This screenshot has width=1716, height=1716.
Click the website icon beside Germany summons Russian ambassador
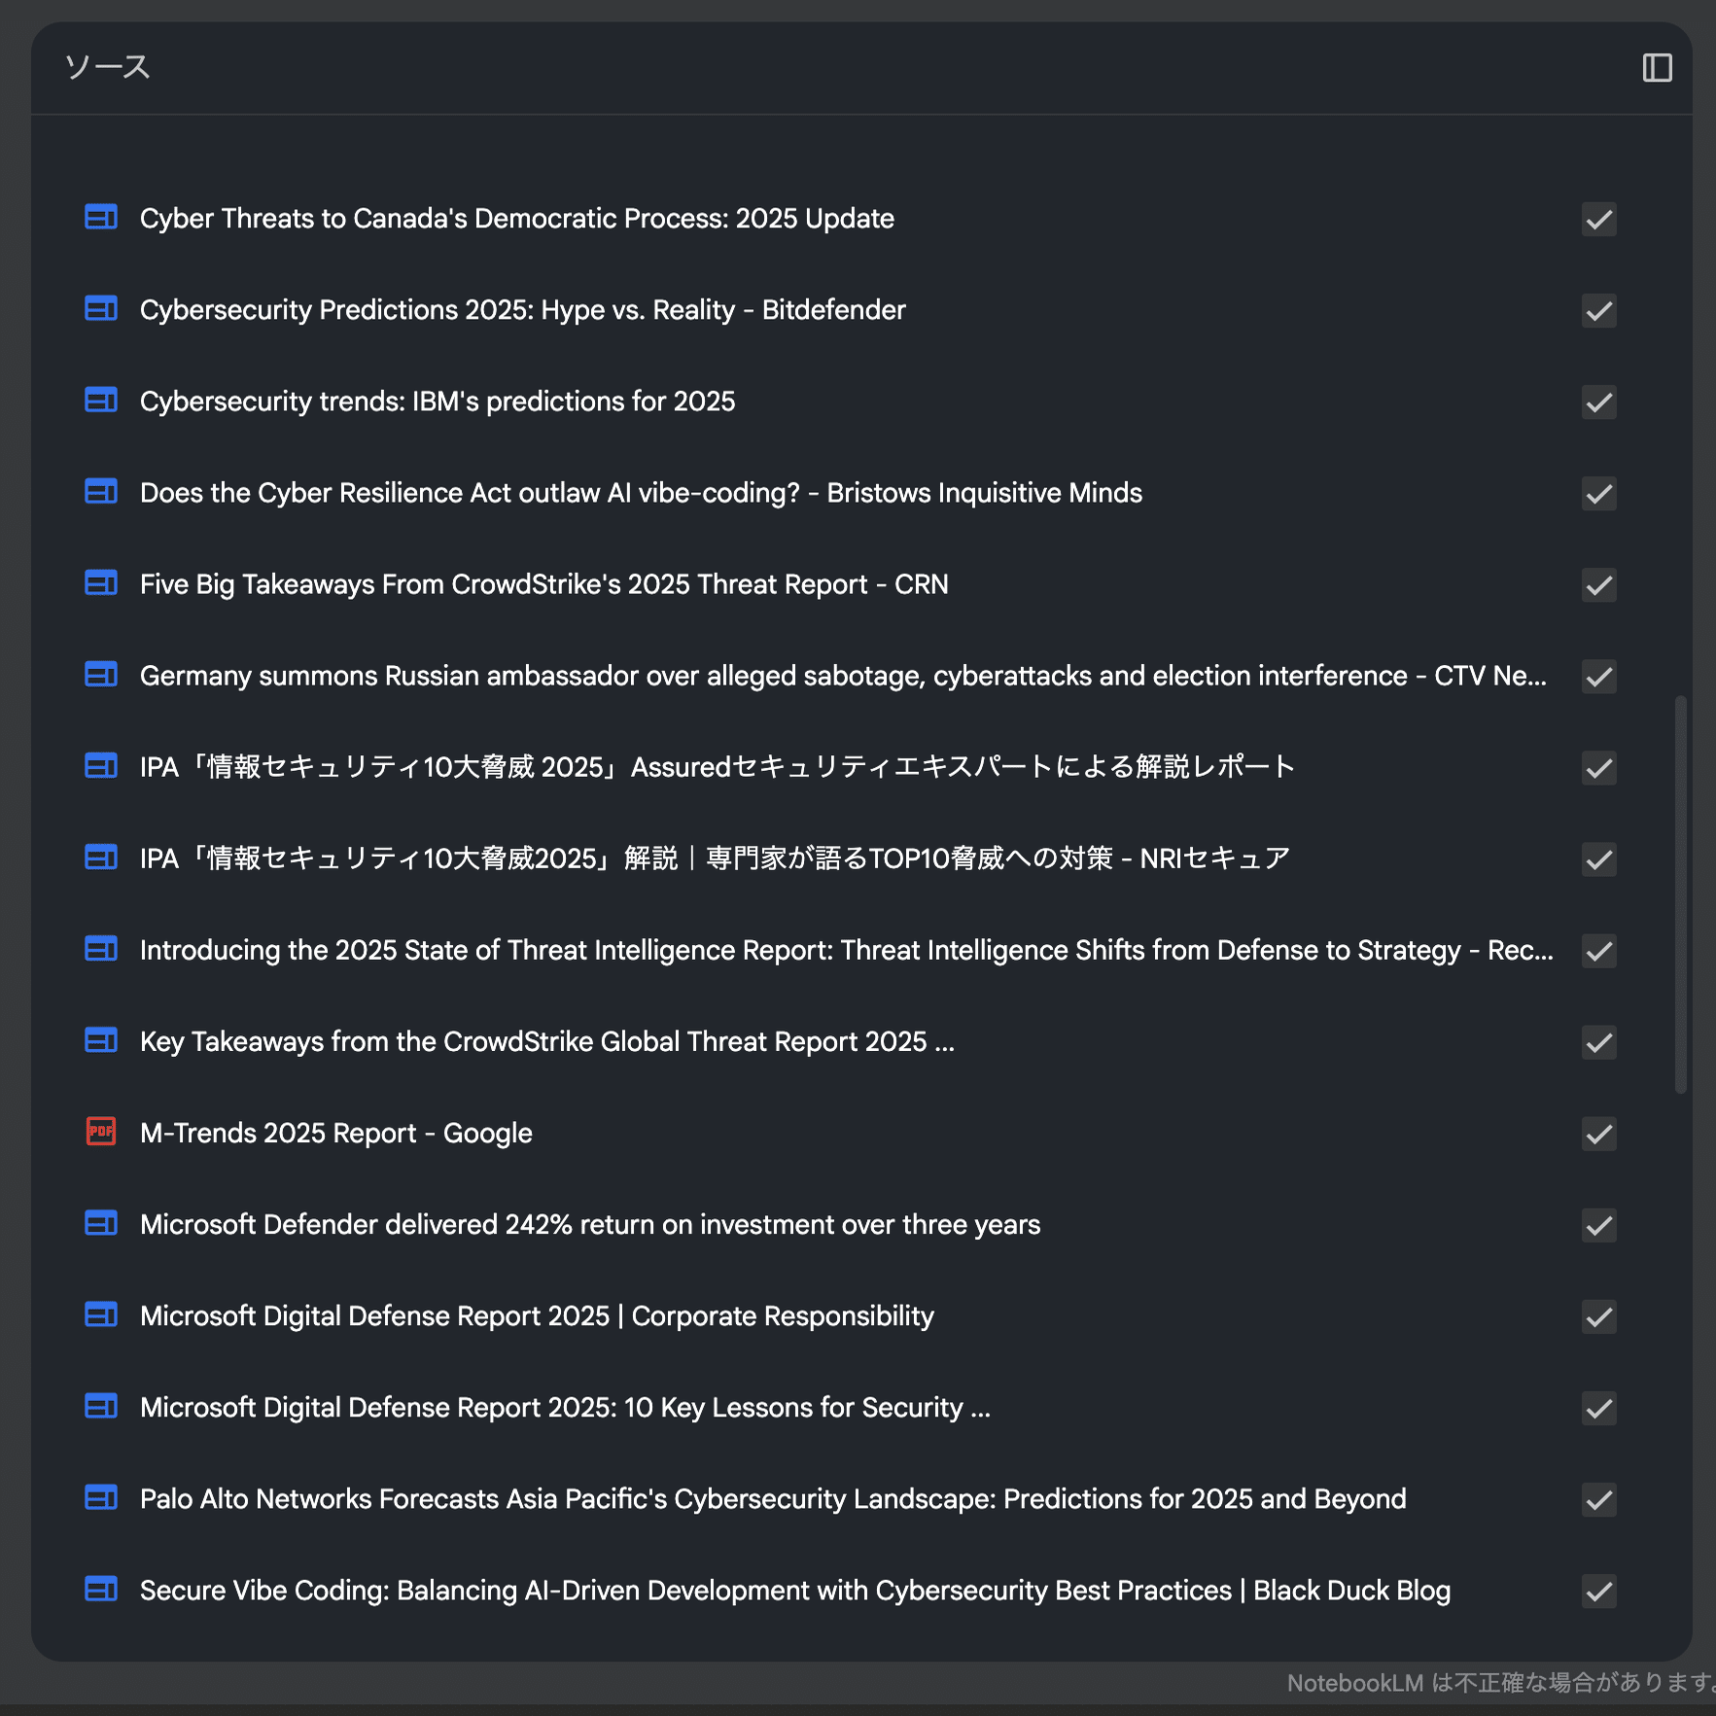tap(100, 675)
